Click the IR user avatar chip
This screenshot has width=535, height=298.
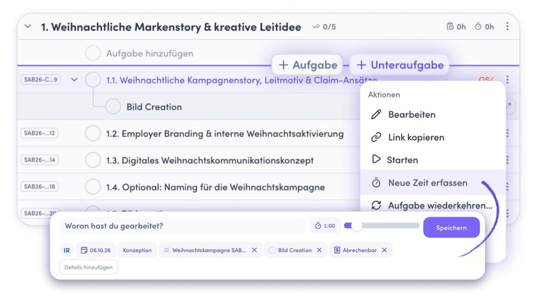click(66, 250)
